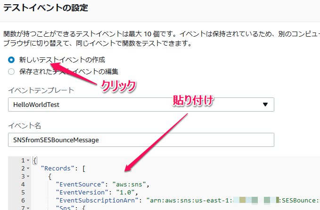Collapse the fold arrow on line 1

tap(29, 161)
